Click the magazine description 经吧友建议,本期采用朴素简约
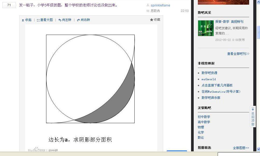This screenshot has height=156, width=260. pyautogui.click(x=232, y=31)
